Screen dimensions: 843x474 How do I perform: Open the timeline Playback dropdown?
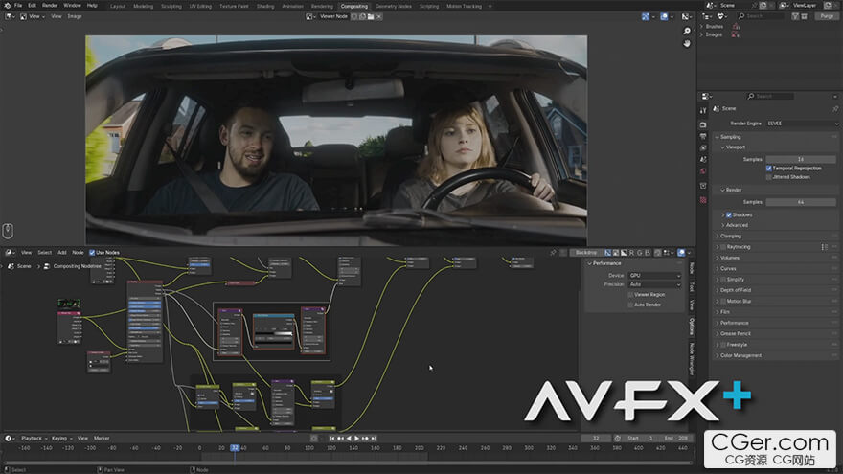click(34, 439)
